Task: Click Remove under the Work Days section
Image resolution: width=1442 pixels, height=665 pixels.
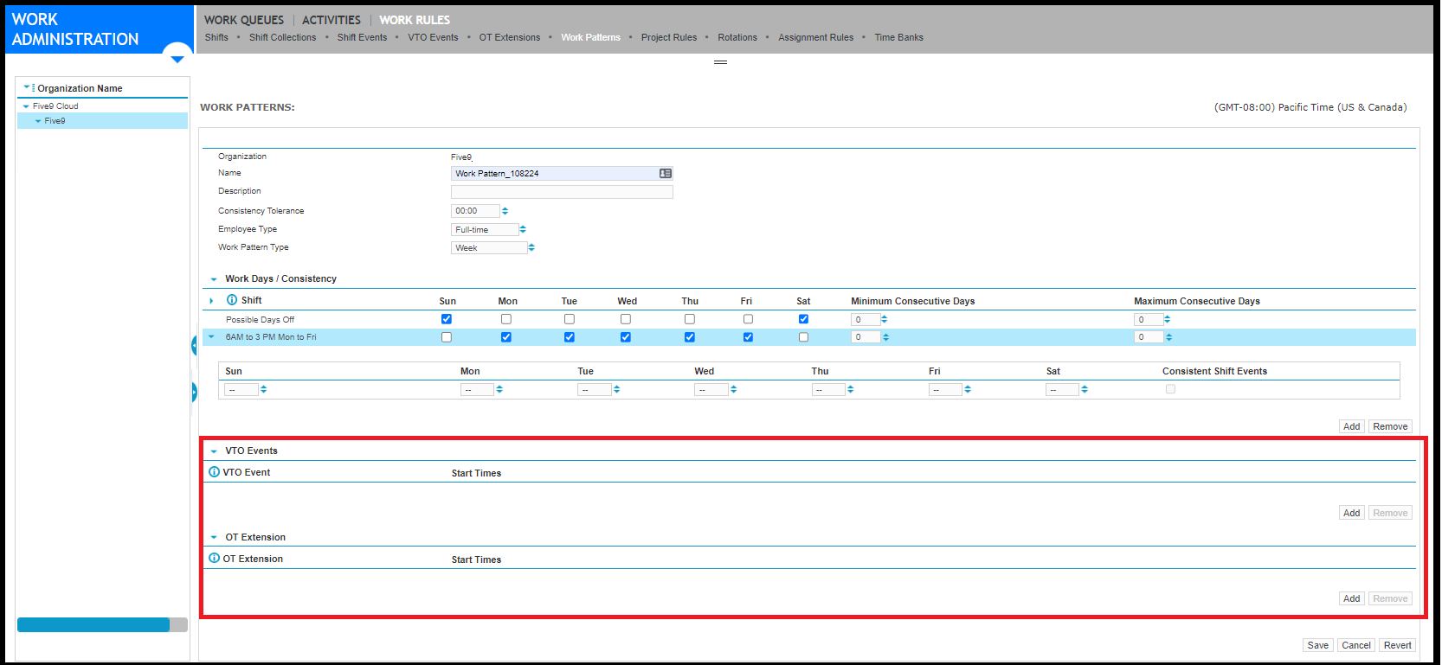Action: point(1390,426)
